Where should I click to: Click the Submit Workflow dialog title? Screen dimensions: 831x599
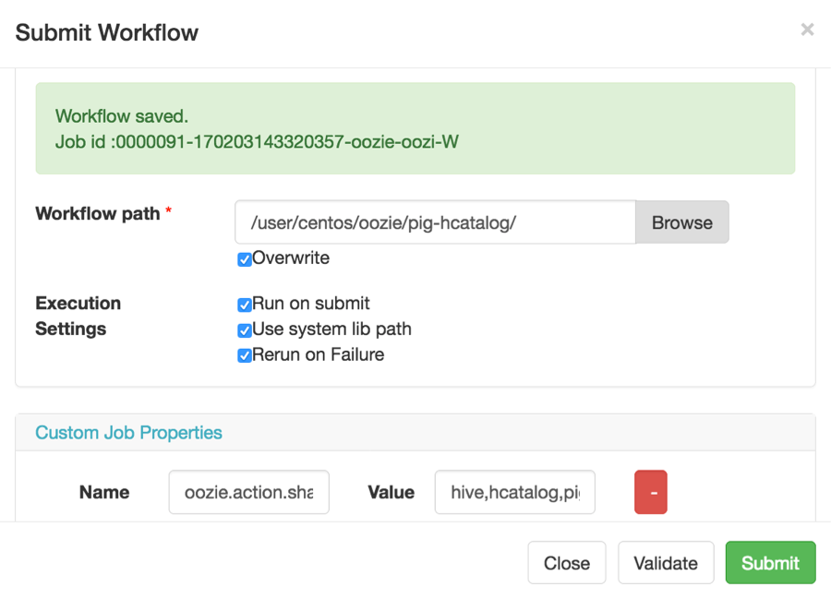[107, 33]
